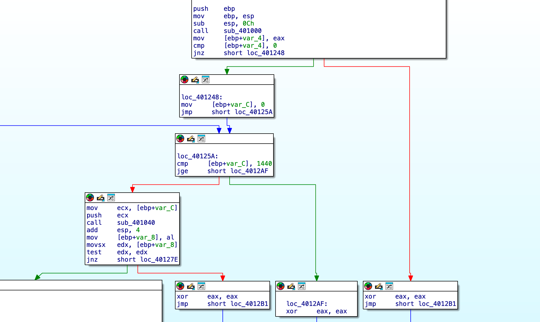The width and height of the screenshot is (540, 322).
Task: Click the edit pencil icon on loc_401248 block
Action: pyautogui.click(x=195, y=80)
